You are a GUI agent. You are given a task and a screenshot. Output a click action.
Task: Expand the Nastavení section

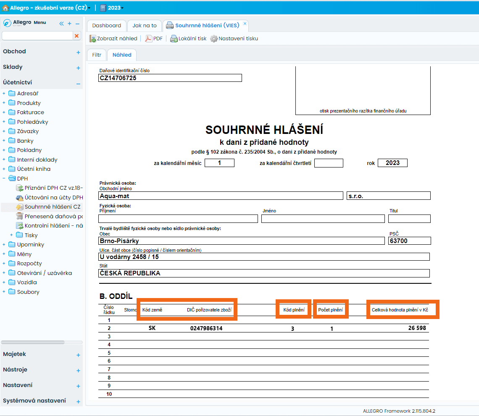78,386
